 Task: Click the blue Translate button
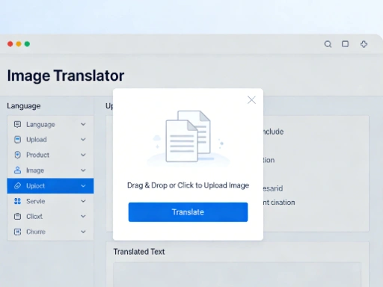[188, 212]
